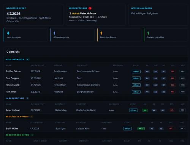Screen dimensions: 190x145
Task: Click hourglass icon in Wiedervorlage card
Action: point(70,13)
